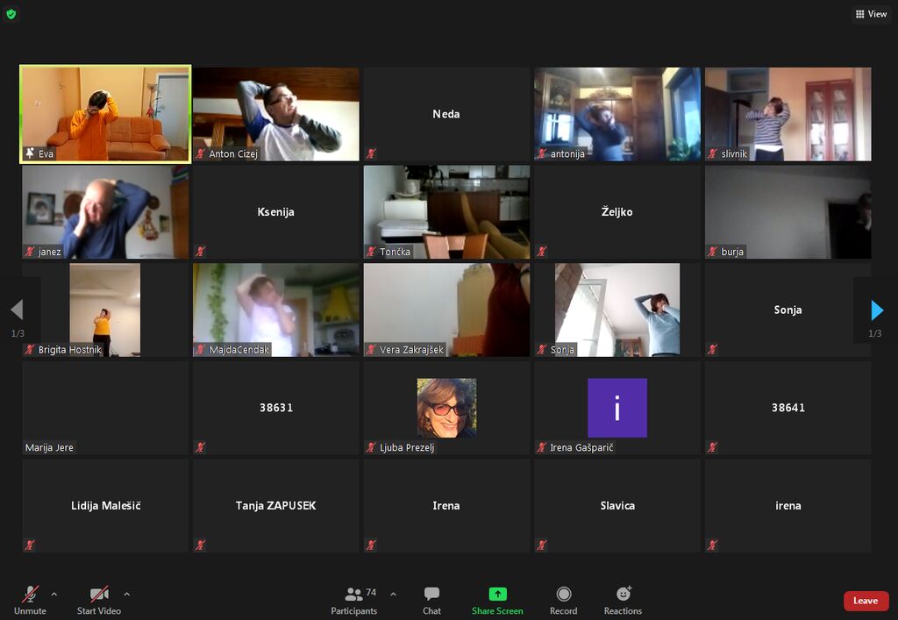Select Anton Cizej's video tile
898x620 pixels.
[275, 114]
